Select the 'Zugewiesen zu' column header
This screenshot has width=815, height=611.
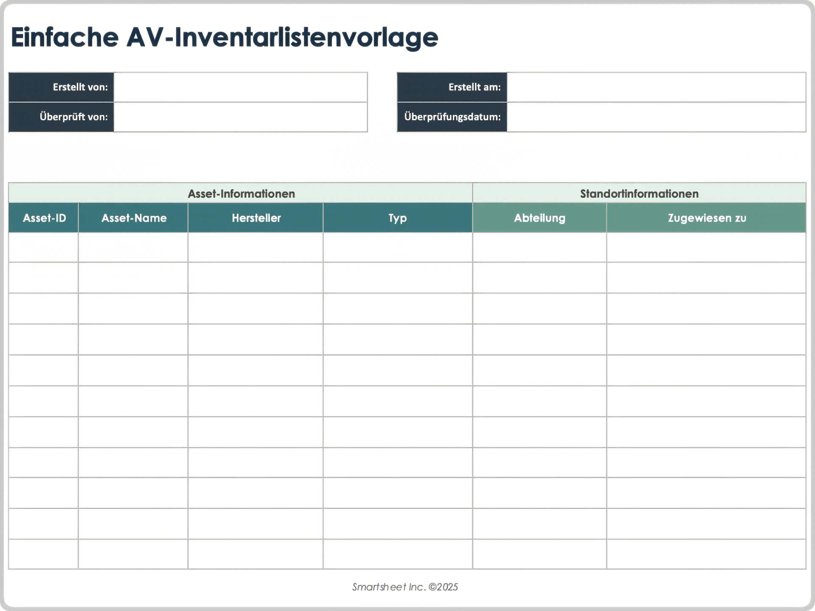pos(706,218)
